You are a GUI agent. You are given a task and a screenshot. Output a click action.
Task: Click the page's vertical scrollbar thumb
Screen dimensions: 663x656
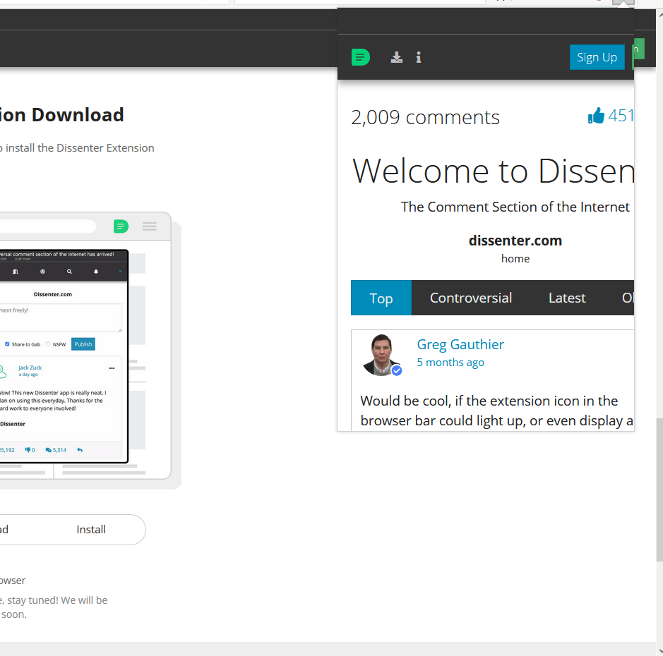click(x=659, y=490)
